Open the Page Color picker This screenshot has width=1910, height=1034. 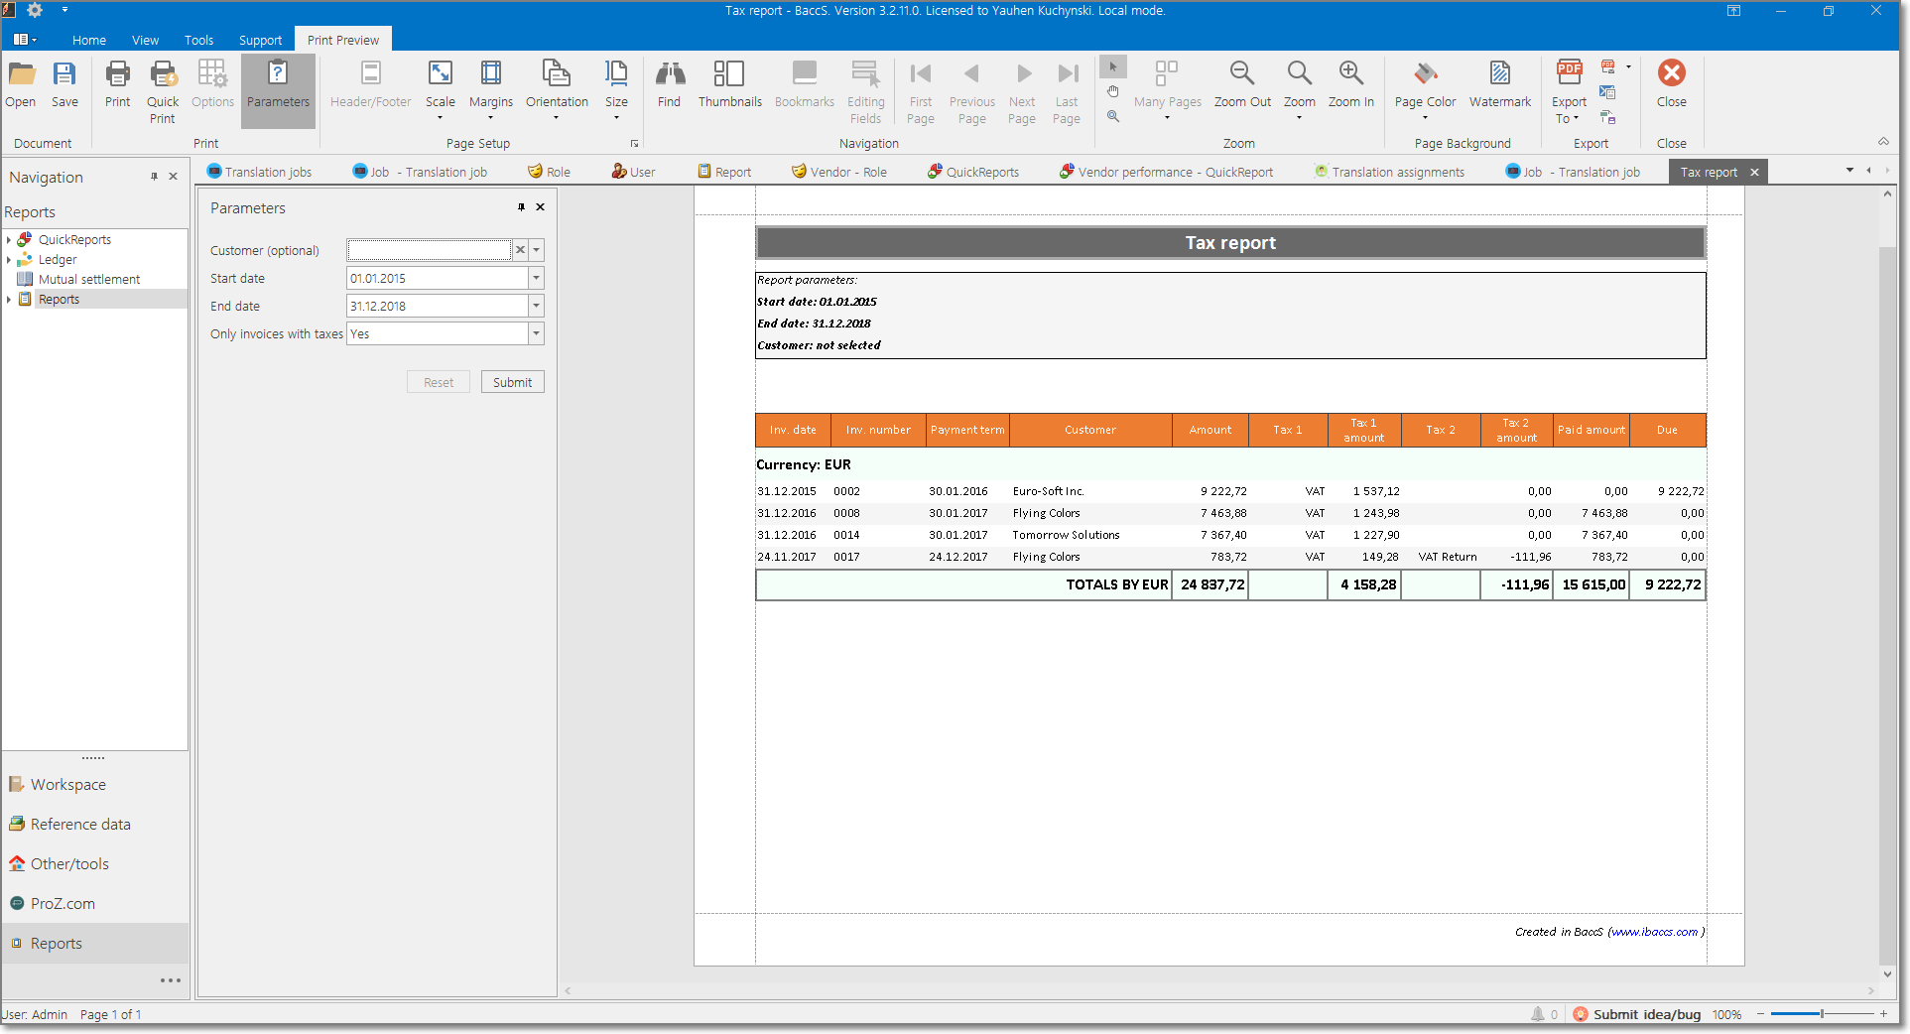[x=1425, y=91]
